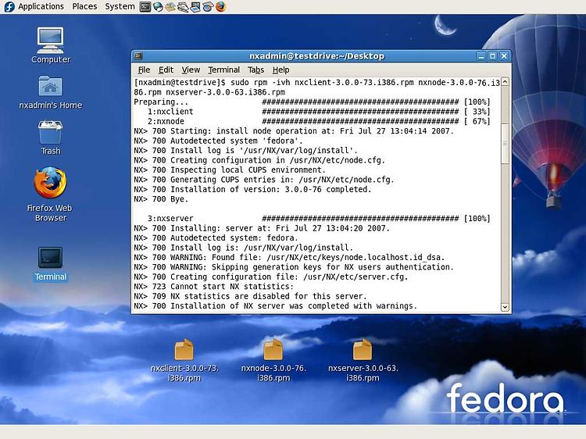Open the Places menu

84,6
